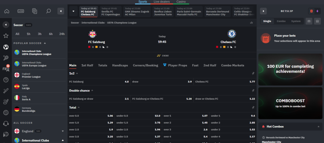Select the esports headset icon
324x143 pixels.
6,123
